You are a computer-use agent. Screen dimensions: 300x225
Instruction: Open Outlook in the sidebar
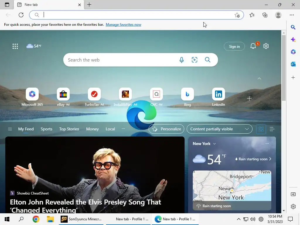tap(293, 64)
